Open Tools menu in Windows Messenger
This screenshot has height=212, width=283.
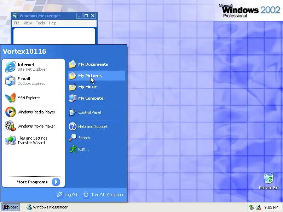[40, 23]
